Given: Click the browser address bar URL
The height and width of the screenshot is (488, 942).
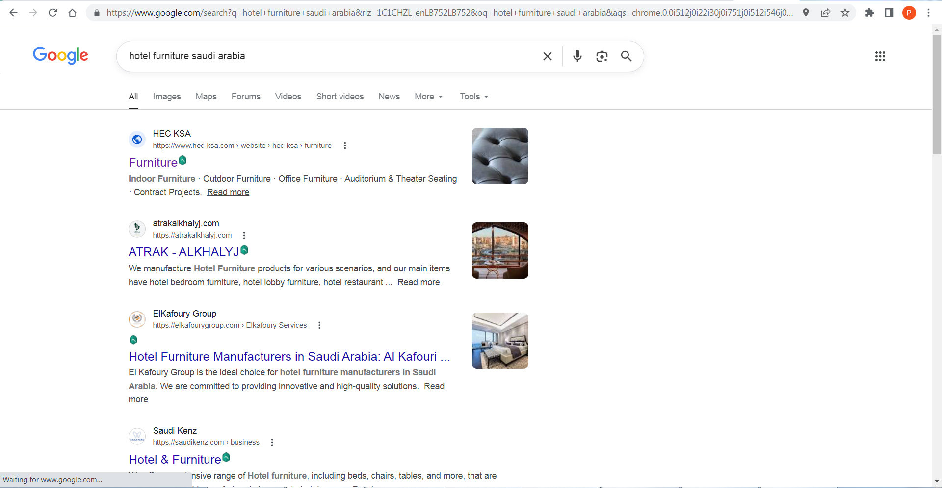Looking at the screenshot, I should [449, 13].
